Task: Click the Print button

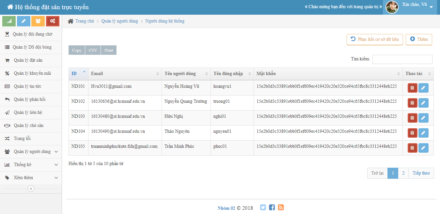Action: [109, 50]
